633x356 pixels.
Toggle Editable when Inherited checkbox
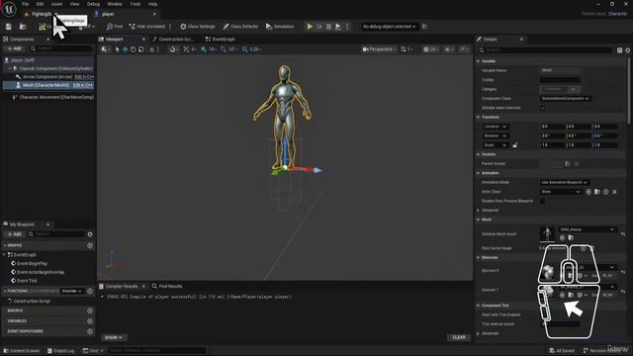(543, 108)
